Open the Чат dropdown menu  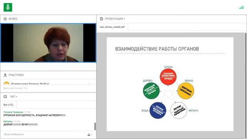click(14, 97)
